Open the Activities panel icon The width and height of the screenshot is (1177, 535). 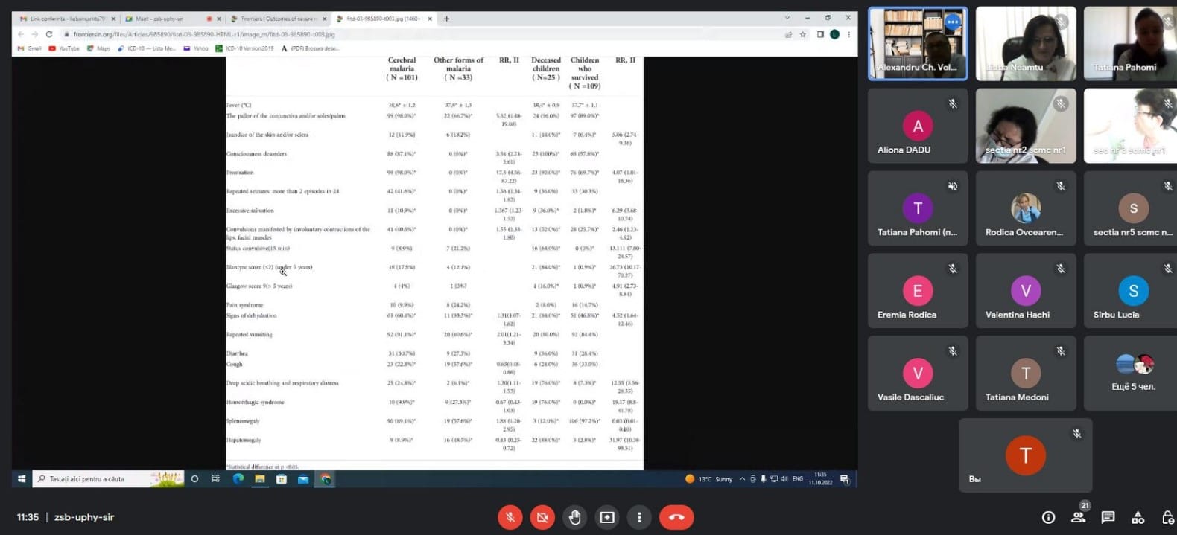click(1138, 517)
